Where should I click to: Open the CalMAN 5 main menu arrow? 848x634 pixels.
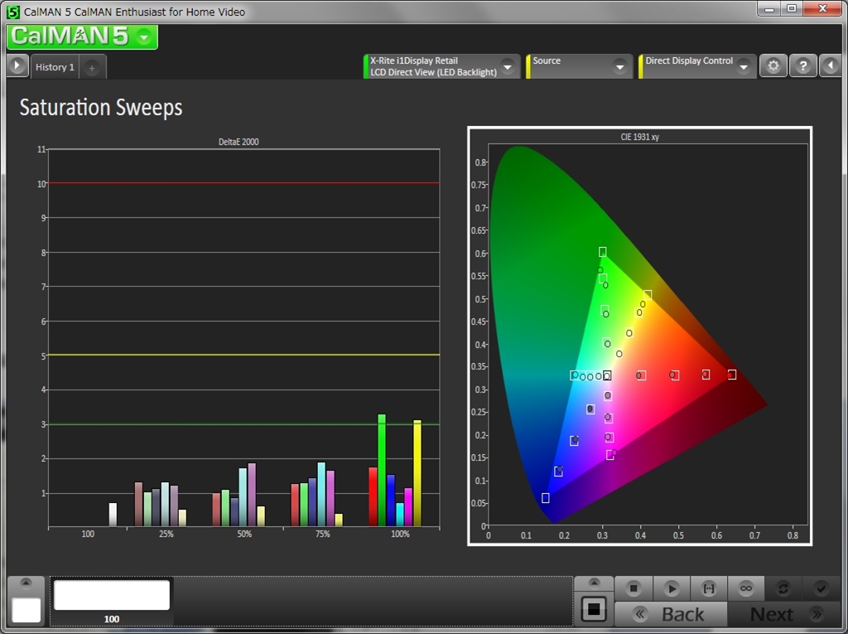click(x=144, y=37)
